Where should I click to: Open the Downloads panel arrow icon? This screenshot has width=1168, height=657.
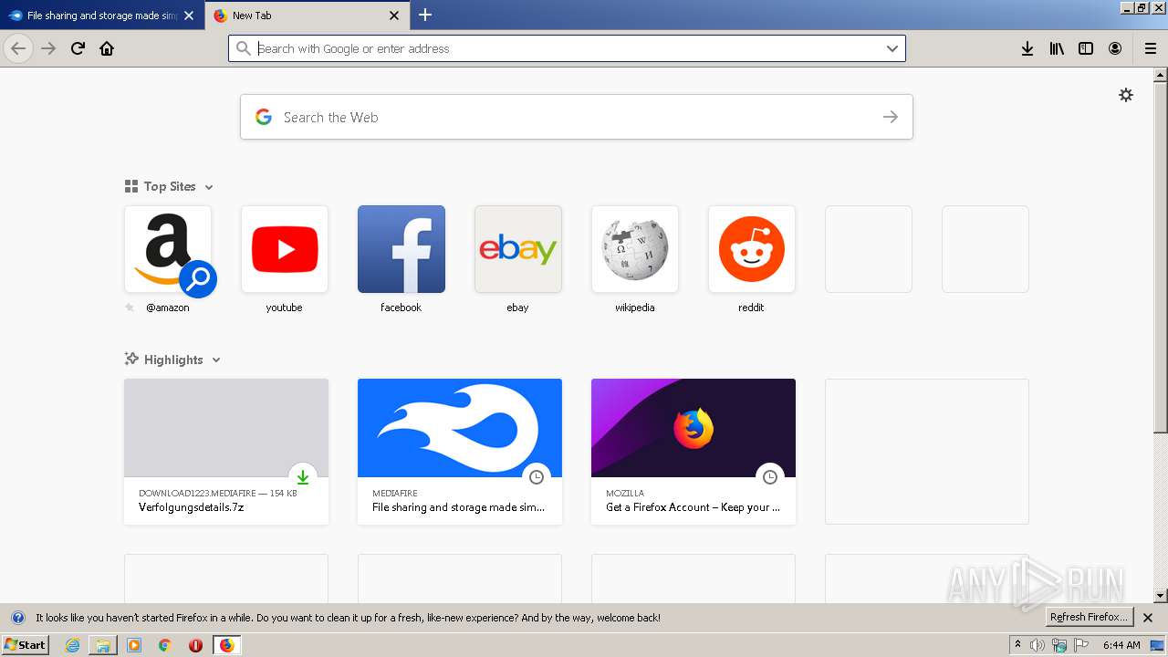click(1027, 48)
